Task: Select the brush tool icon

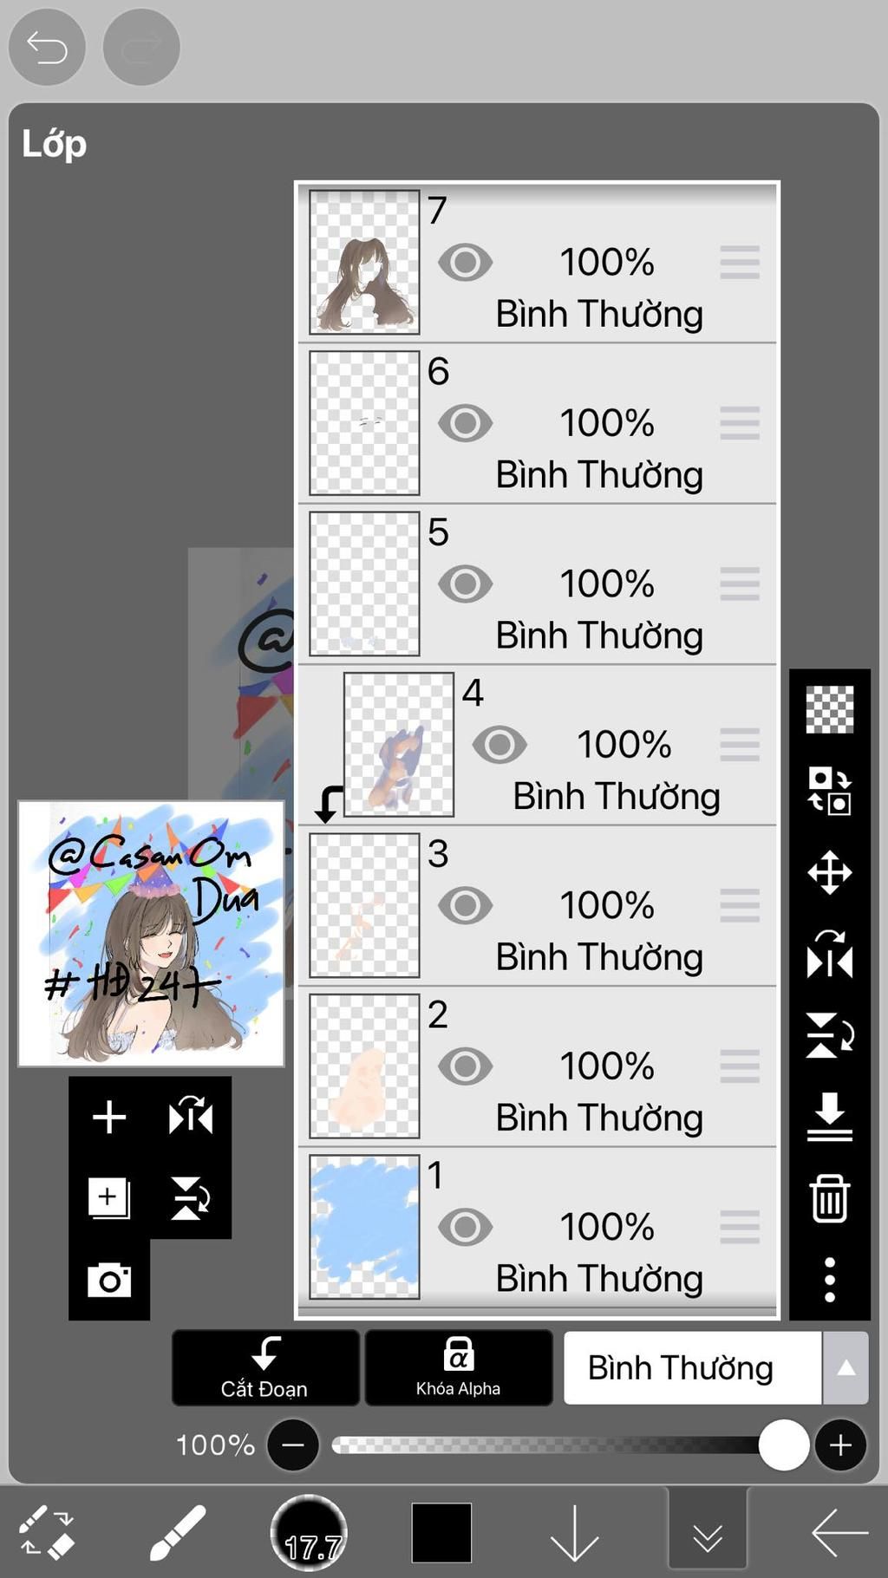Action: tap(177, 1533)
